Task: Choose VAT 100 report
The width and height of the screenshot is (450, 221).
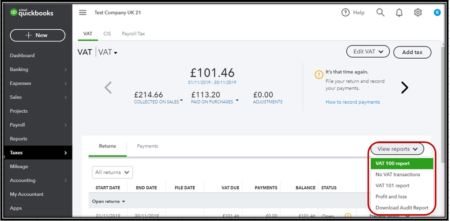Action: click(402, 164)
